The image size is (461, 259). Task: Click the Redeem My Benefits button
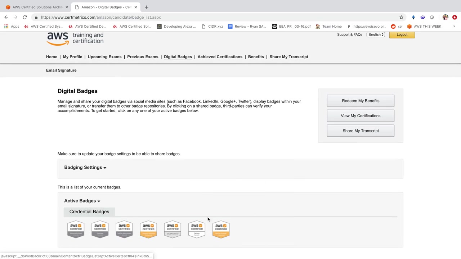(361, 101)
